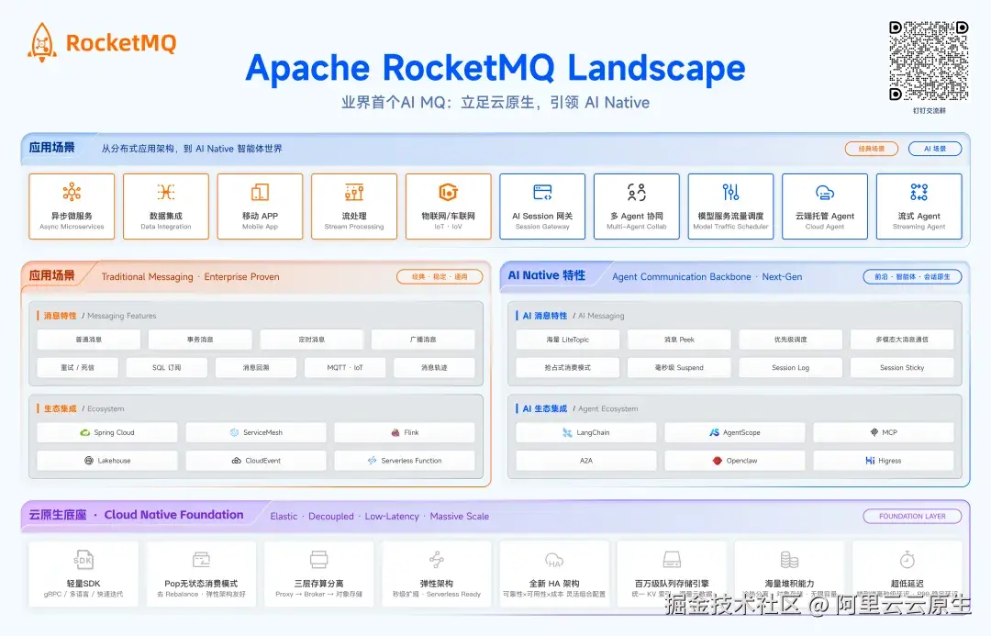Select the Streaming Agent icon
This screenshot has width=991, height=636.
tap(919, 192)
